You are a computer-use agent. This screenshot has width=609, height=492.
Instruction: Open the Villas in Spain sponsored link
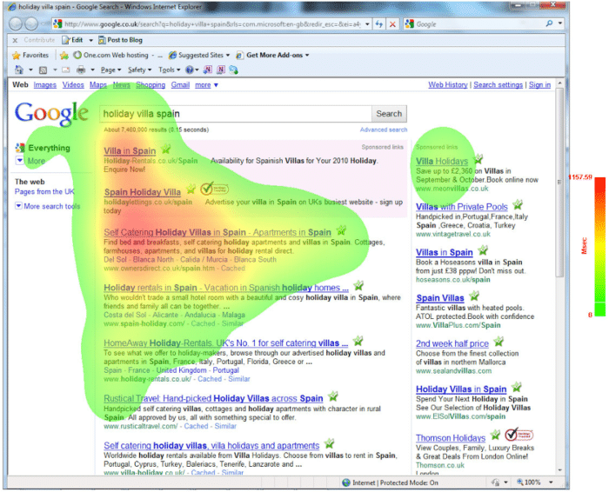[x=444, y=252]
